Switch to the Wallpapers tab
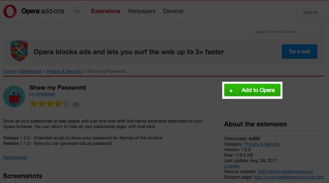The width and height of the screenshot is (329, 183). point(141,11)
